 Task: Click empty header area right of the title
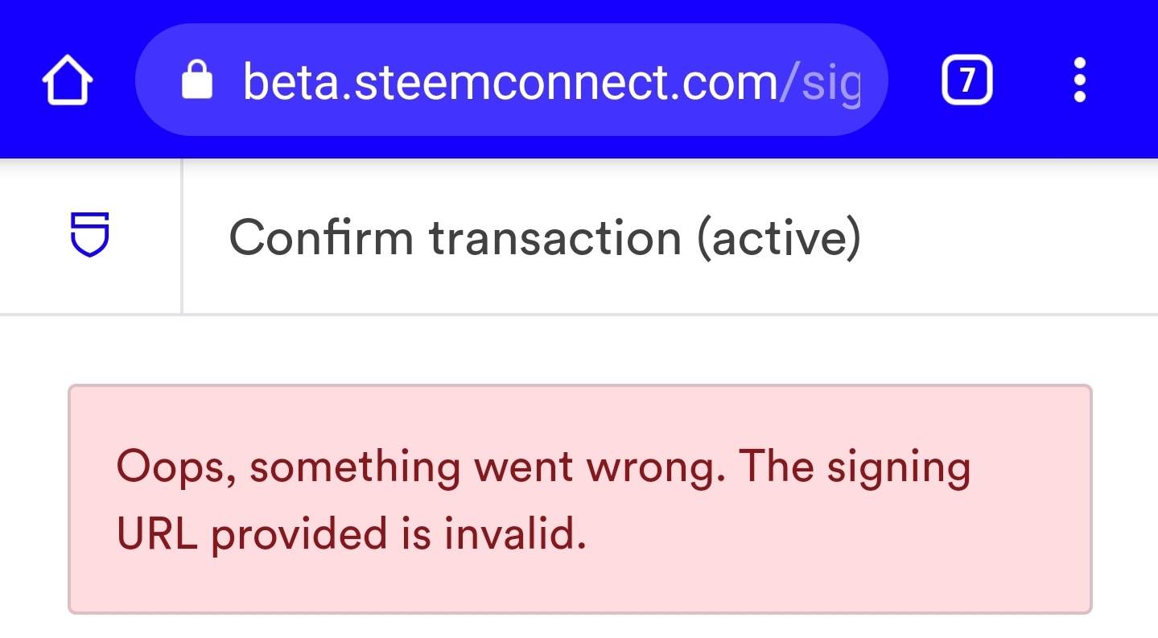(1006, 238)
